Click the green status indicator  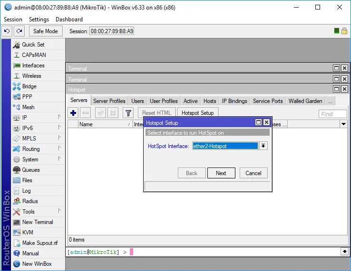(x=336, y=31)
